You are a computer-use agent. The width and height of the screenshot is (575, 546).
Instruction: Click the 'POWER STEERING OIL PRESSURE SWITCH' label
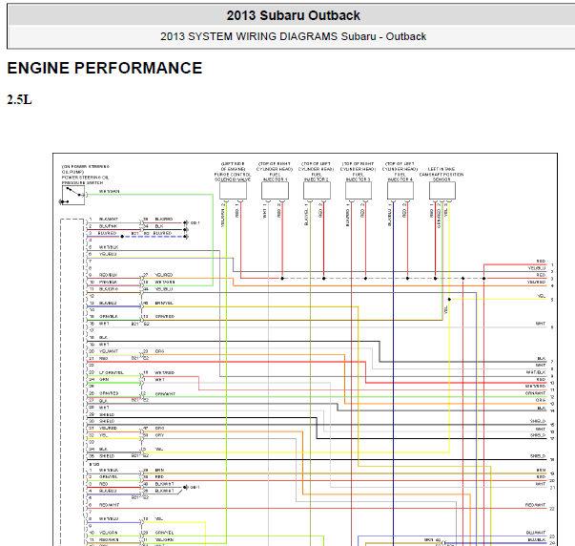coord(85,179)
